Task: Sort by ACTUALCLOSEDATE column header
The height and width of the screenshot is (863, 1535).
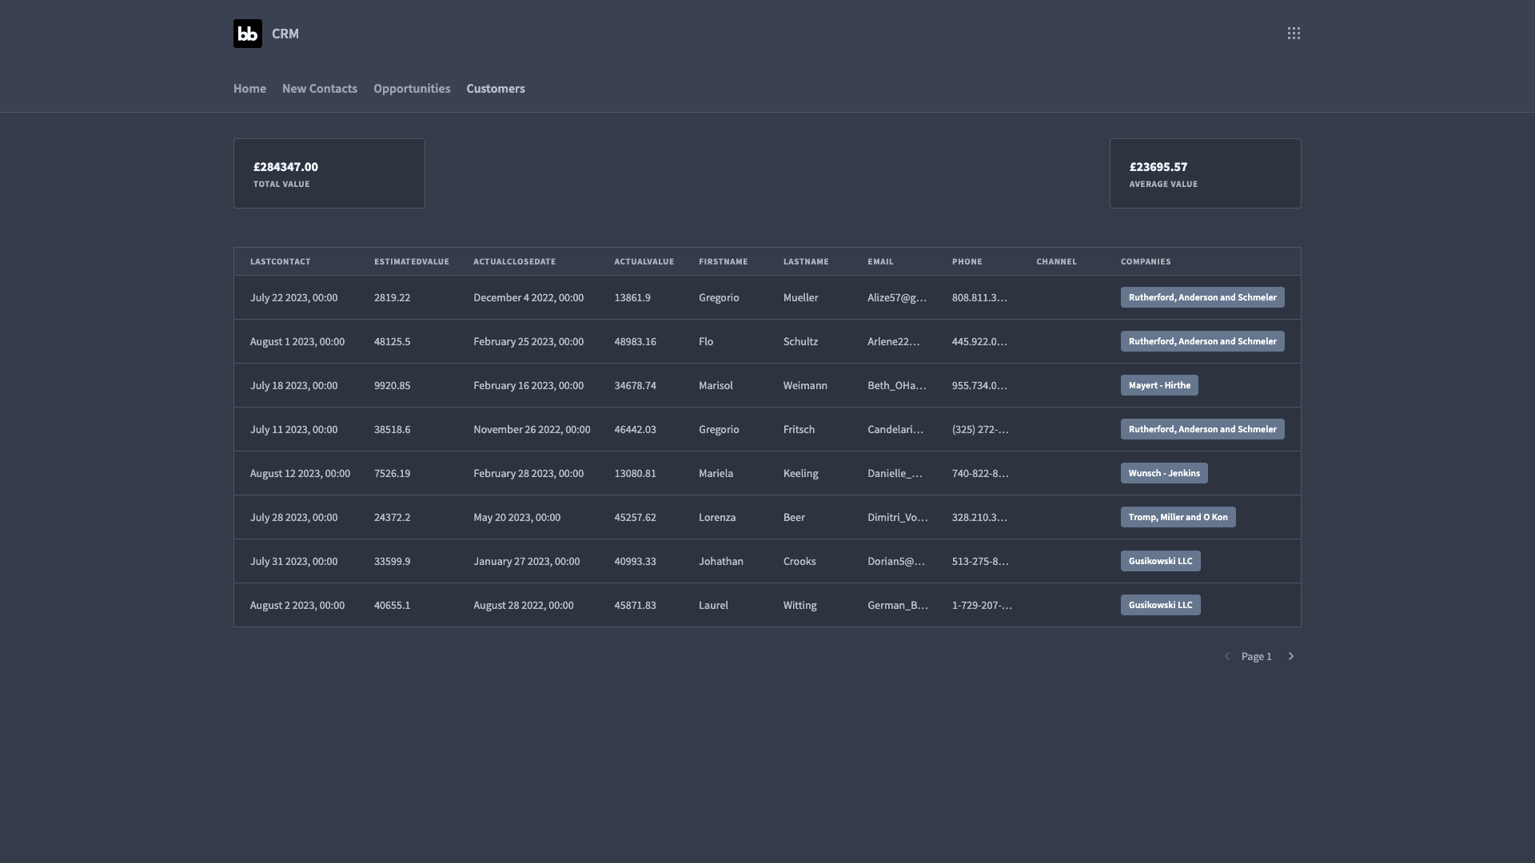Action: pos(514,262)
